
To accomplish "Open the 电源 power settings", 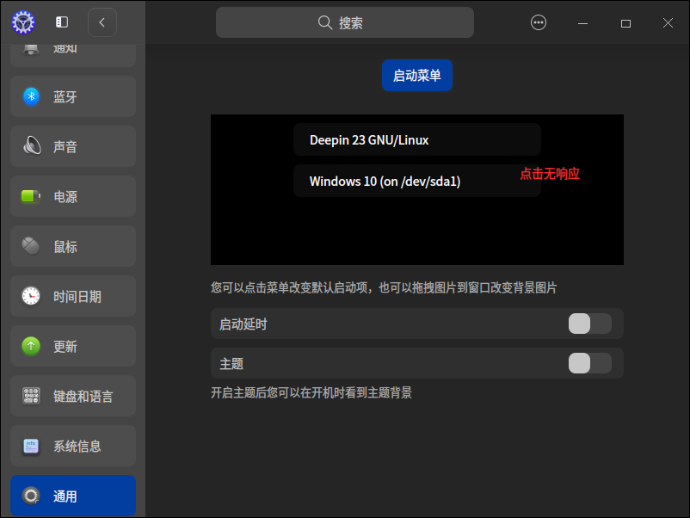I will pos(73,196).
